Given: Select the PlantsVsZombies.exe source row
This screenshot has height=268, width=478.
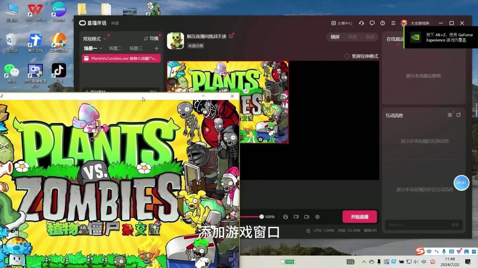Looking at the screenshot, I should (x=121, y=58).
